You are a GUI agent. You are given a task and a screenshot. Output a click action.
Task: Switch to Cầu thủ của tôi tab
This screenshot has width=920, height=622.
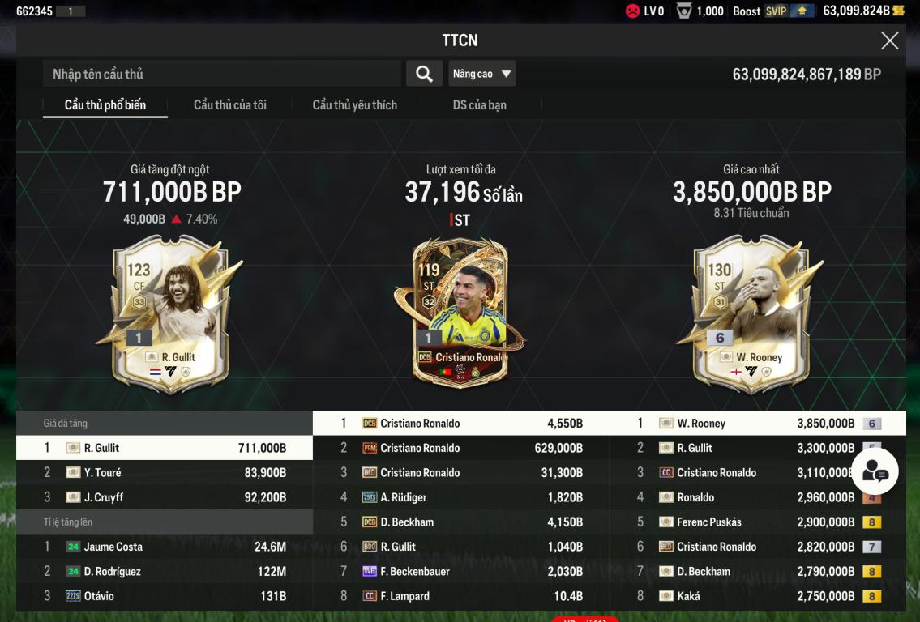click(x=230, y=105)
